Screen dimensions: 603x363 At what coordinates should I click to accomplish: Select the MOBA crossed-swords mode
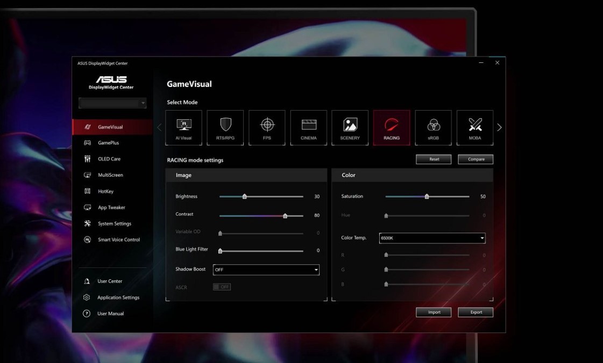pyautogui.click(x=475, y=128)
